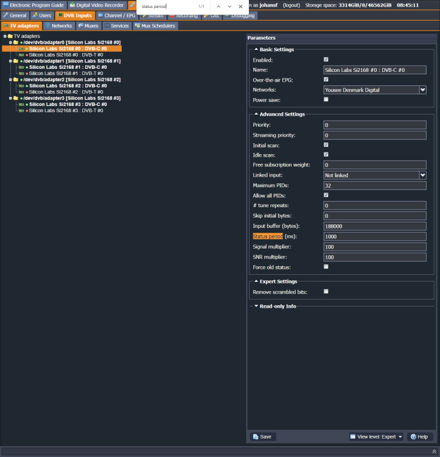Enable the Power save checkbox
Viewport: 440px width, 457px height.
pos(326,99)
